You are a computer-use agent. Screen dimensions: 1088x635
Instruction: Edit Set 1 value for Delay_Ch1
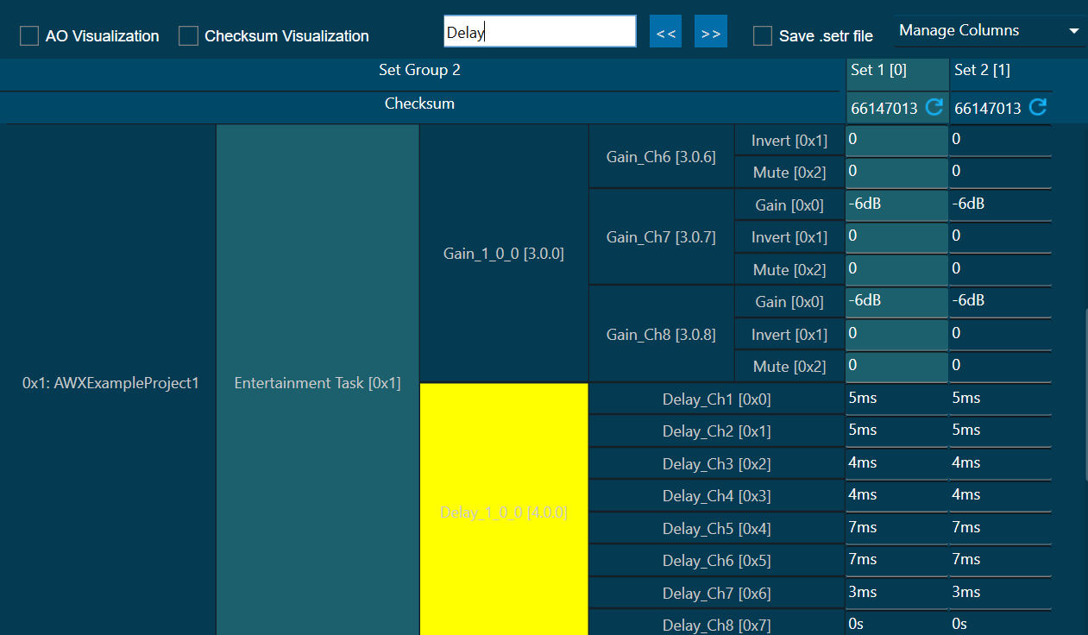pyautogui.click(x=896, y=399)
